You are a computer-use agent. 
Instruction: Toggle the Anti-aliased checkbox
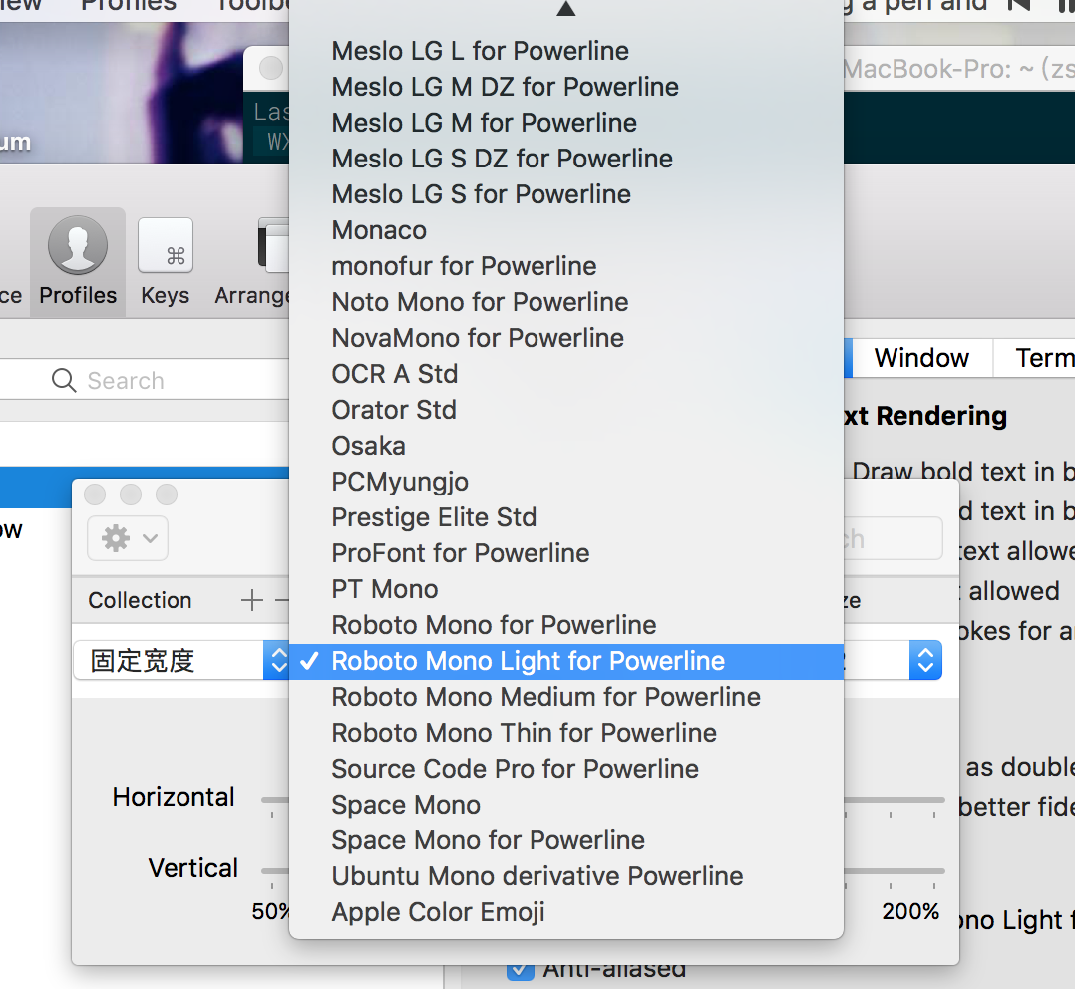[520, 969]
